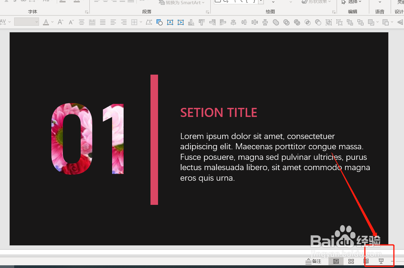Image resolution: width=404 pixels, height=268 pixels.
Task: Open 绘图 drawing dialog launcher
Action: click(x=334, y=12)
